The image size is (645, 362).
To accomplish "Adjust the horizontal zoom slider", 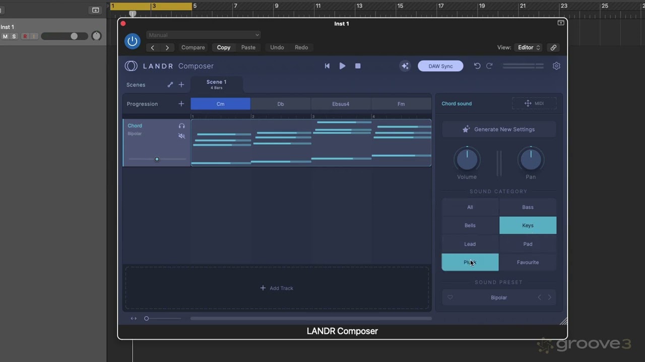I will click(x=146, y=318).
